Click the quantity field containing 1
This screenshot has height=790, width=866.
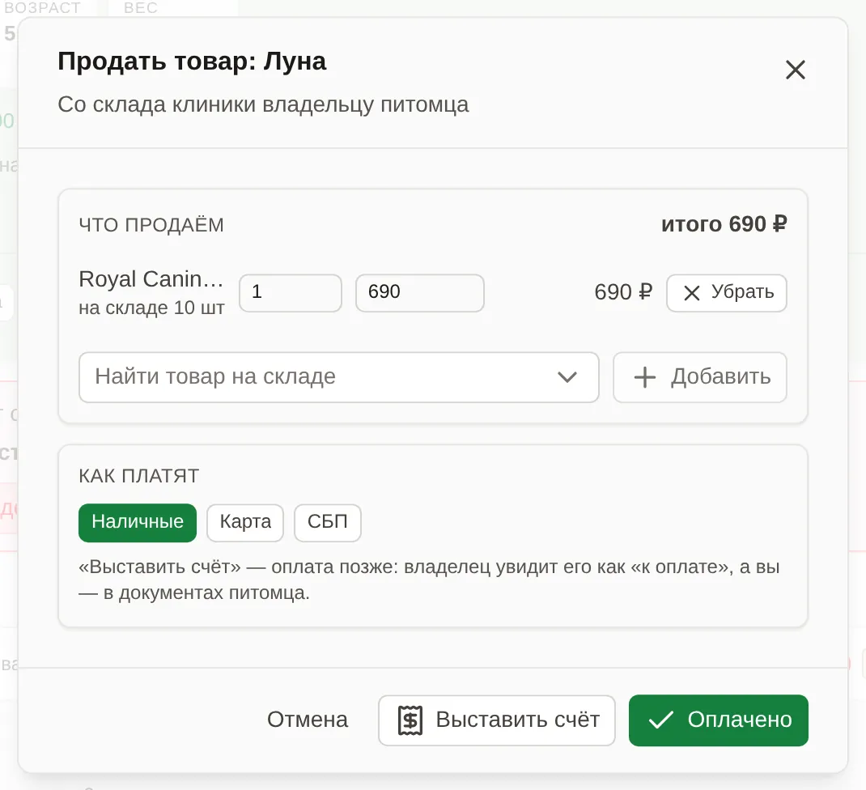[x=291, y=293]
